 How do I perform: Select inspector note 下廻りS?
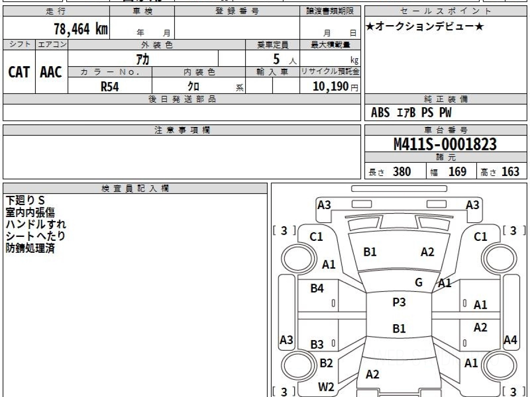pyautogui.click(x=26, y=201)
